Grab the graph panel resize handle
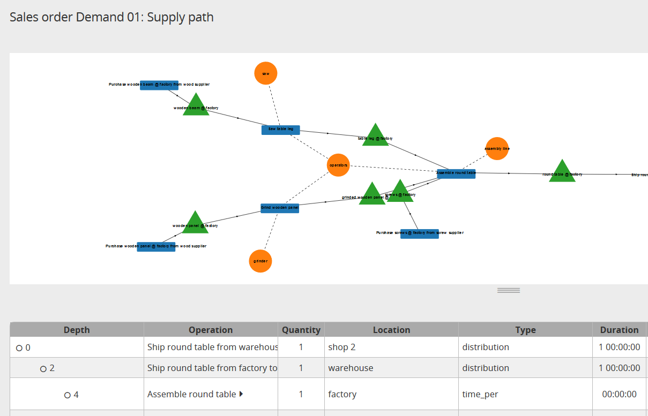 coord(509,290)
